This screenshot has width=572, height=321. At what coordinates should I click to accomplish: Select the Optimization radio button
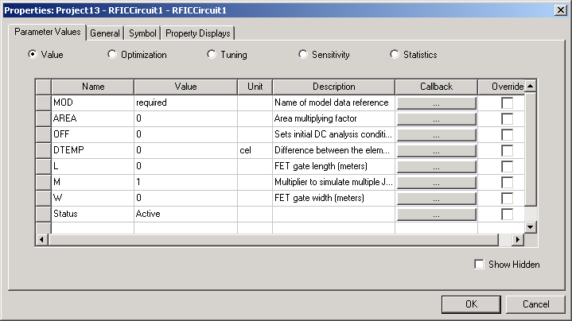click(112, 55)
